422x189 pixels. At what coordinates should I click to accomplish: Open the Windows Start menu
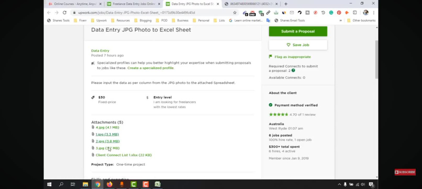(49, 184)
